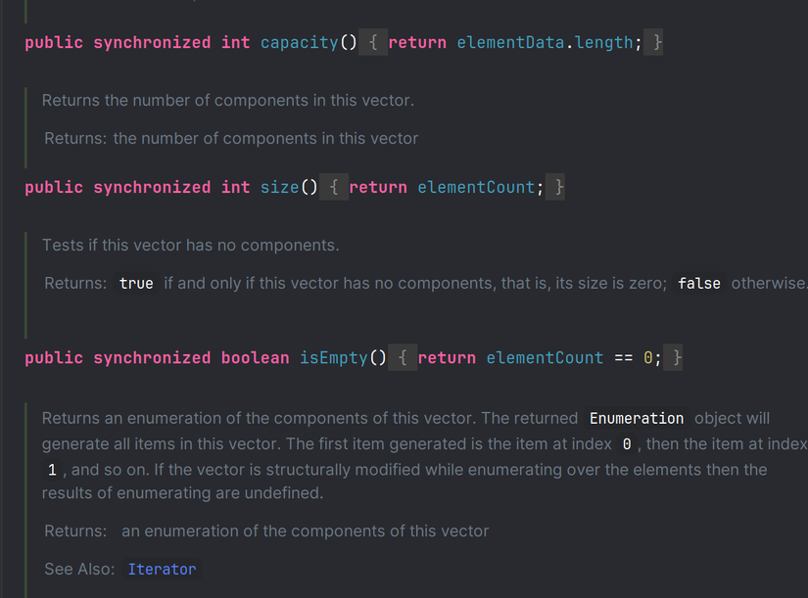This screenshot has height=598, width=808.
Task: Click the 'See Also:' label
Action: [x=79, y=569]
